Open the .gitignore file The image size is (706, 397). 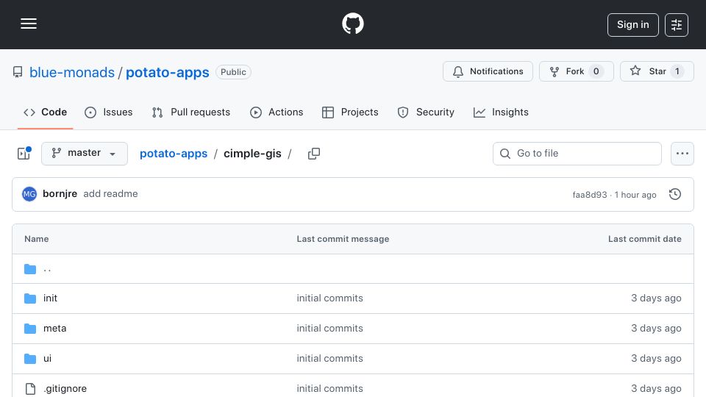65,389
